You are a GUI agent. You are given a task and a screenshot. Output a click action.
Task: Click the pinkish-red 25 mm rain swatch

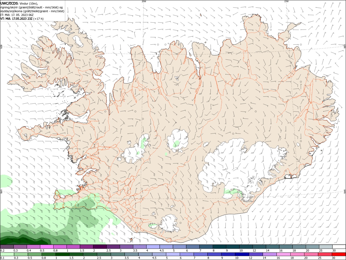325,254
